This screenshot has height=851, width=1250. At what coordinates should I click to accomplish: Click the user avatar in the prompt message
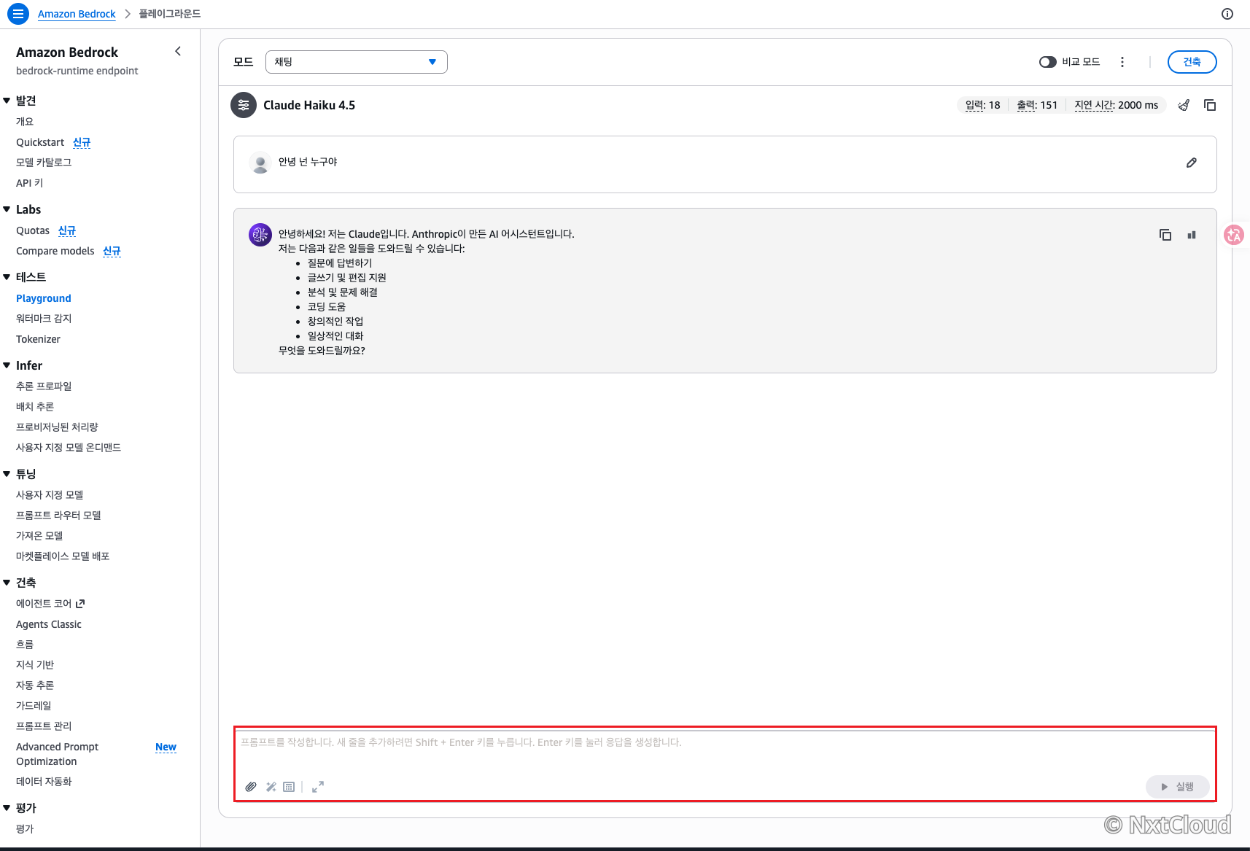pyautogui.click(x=260, y=163)
